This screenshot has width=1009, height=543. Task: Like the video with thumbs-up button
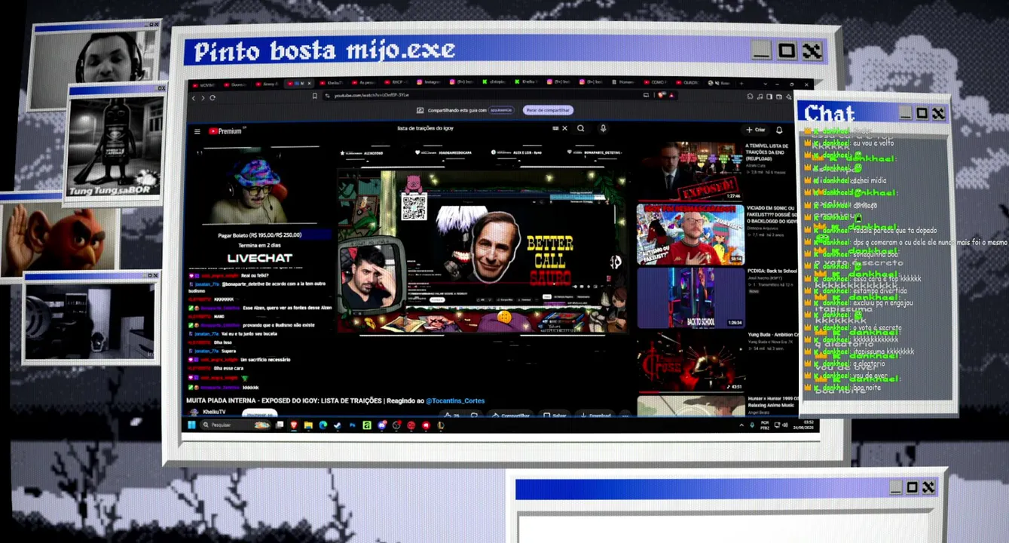[452, 415]
